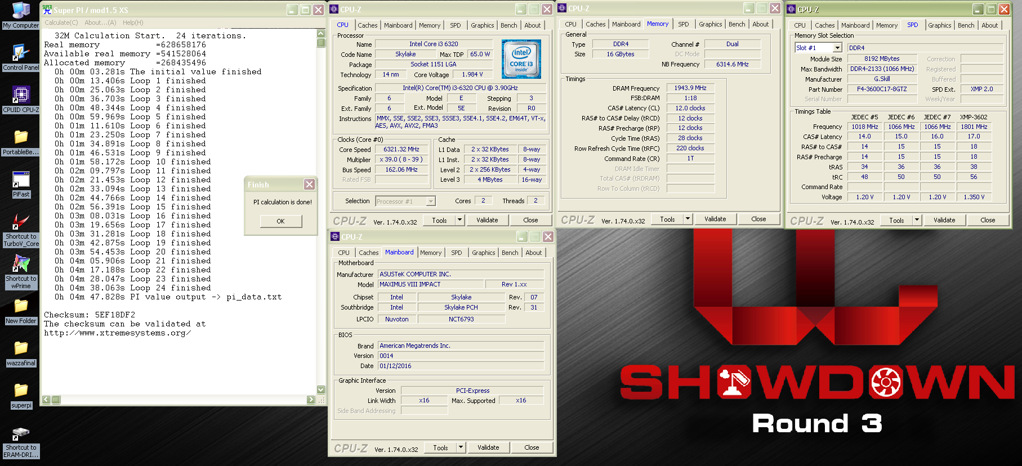Switch to Caches tab in the CPU-Z CPU window
This screenshot has width=1022, height=466.
coord(368,25)
